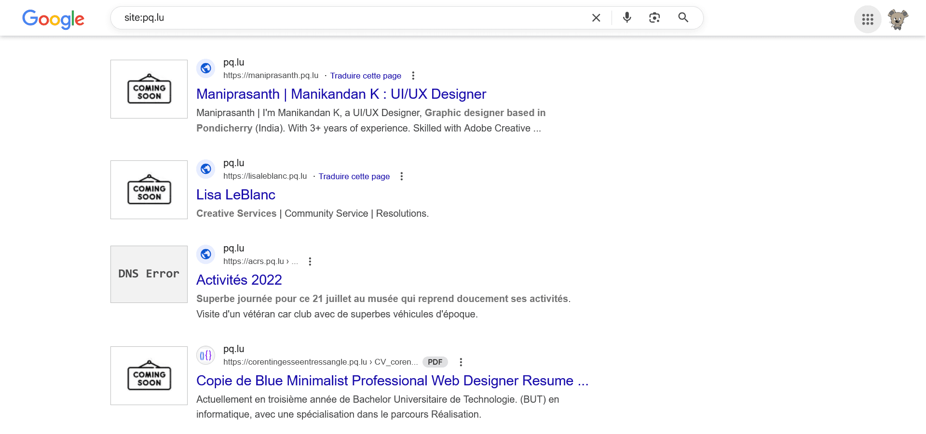Click the pq.lu site name above Maniprasanth URL
Image resolution: width=926 pixels, height=434 pixels.
click(x=234, y=63)
